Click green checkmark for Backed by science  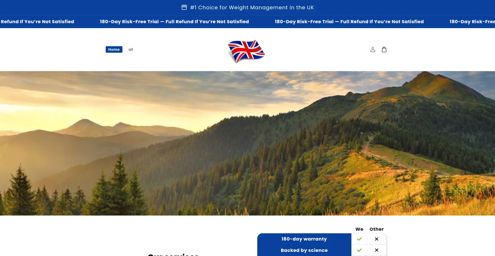coord(359,250)
